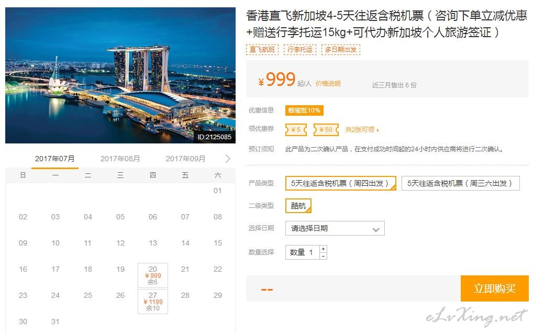Select 5天往返含税机票（周四出发）option
The image size is (533, 334).
point(341,183)
